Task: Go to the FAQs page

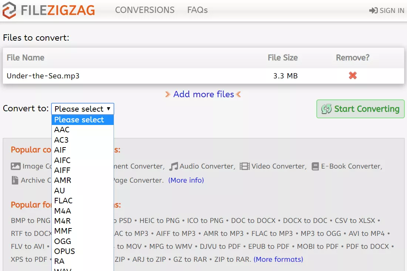Action: tap(197, 10)
